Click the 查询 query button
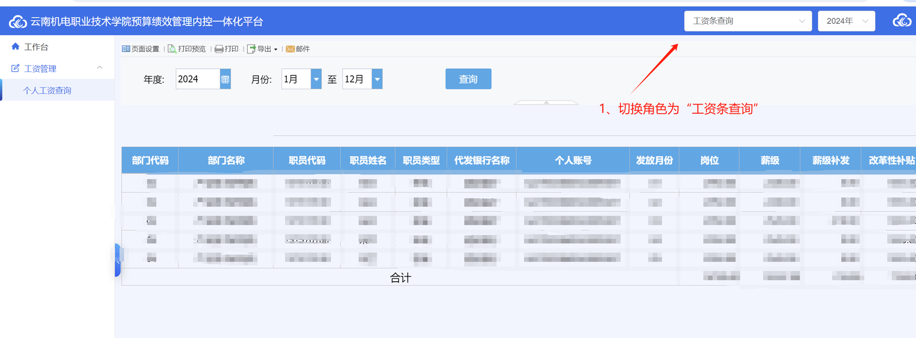916x338 pixels. coord(468,79)
